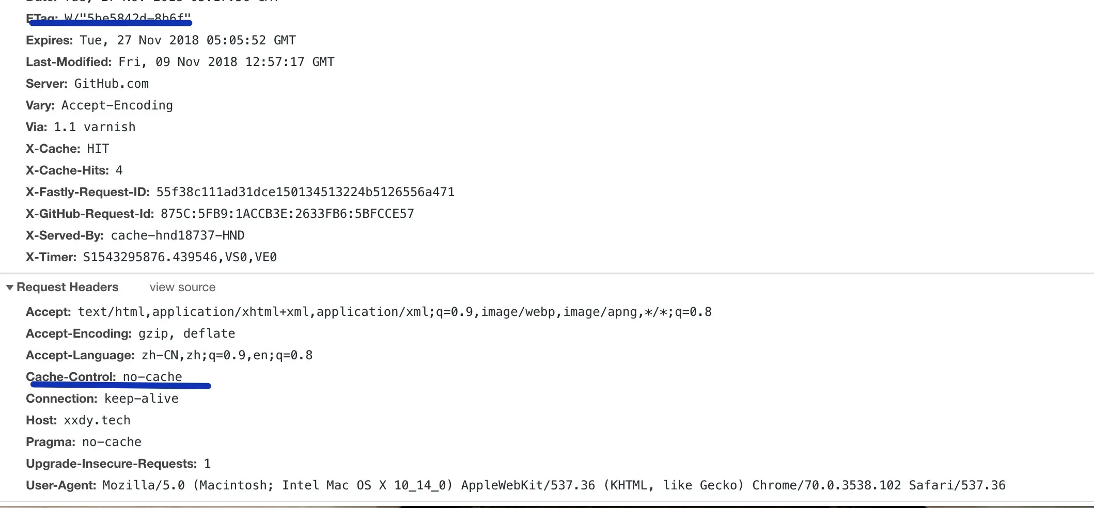Select the Server GitHub.com header

87,84
